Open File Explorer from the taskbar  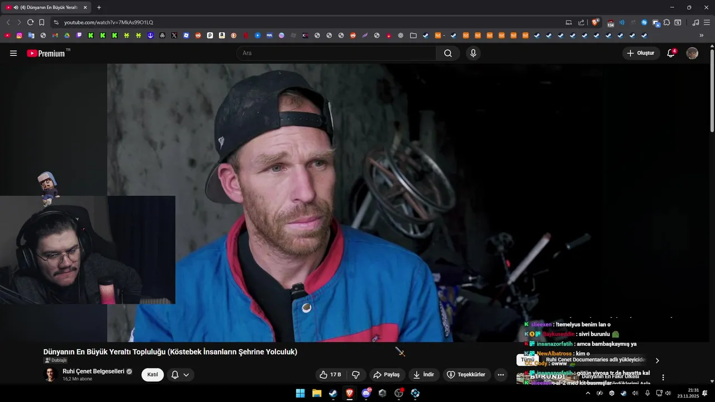pyautogui.click(x=316, y=393)
